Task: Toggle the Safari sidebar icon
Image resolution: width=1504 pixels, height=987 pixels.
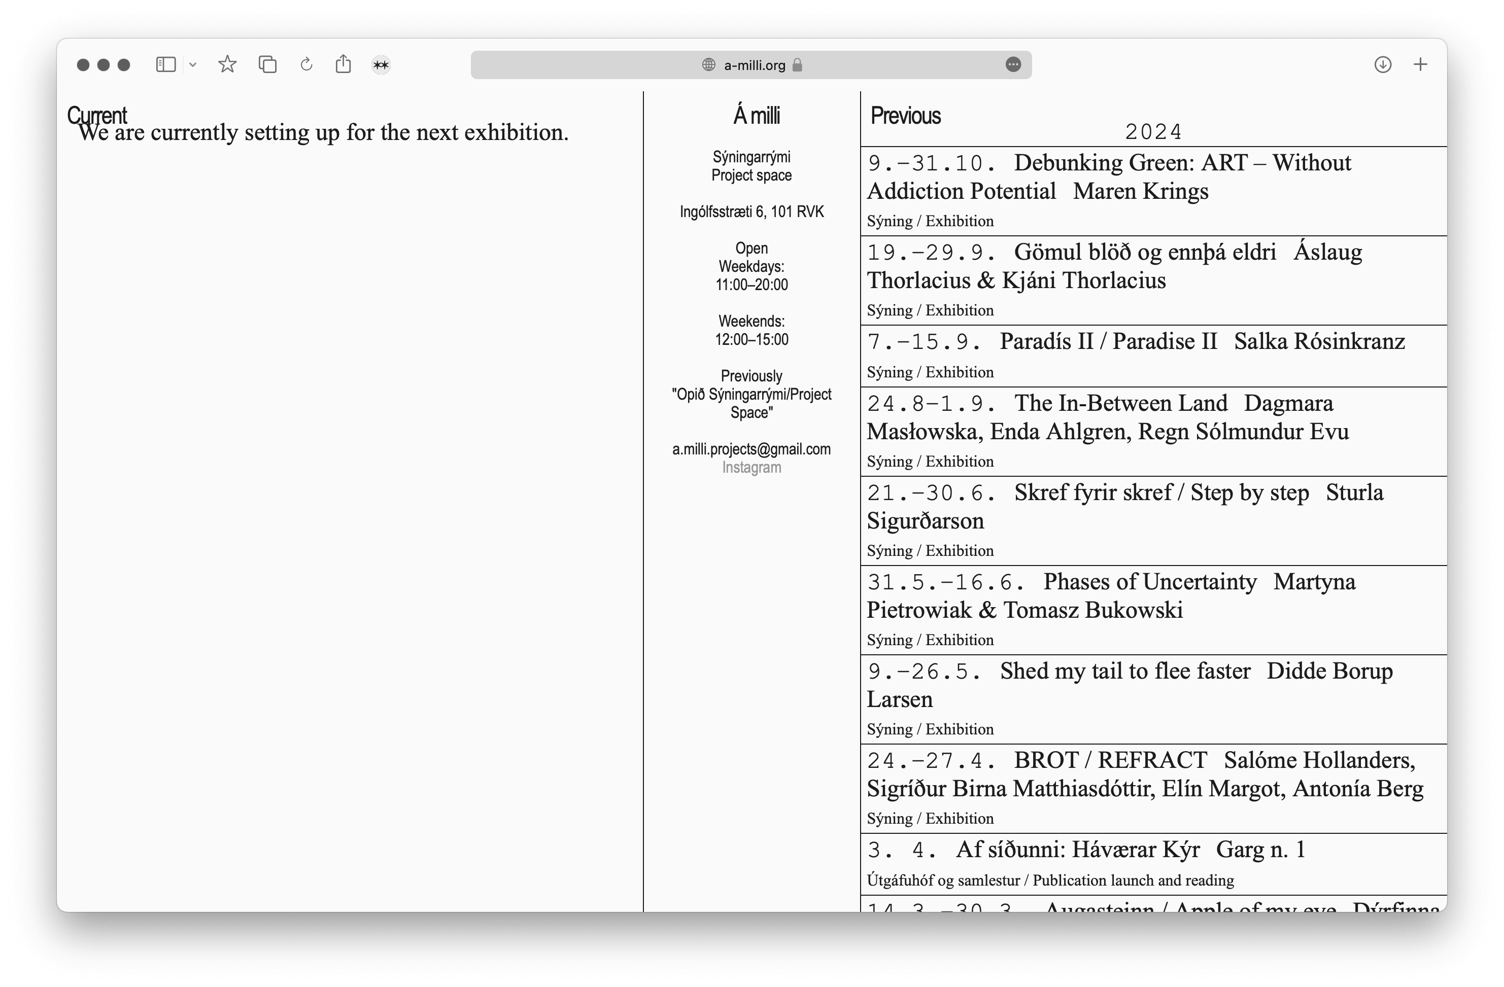Action: click(165, 64)
